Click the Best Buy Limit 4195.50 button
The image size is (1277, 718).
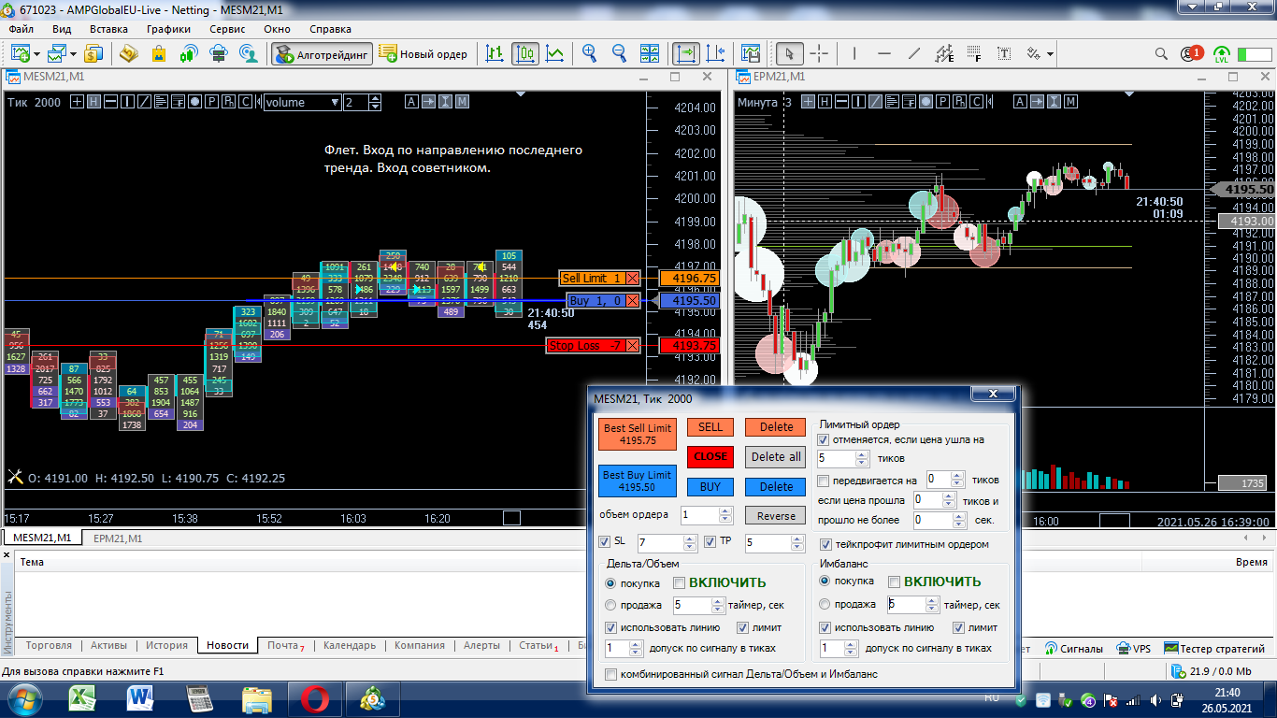click(x=637, y=481)
